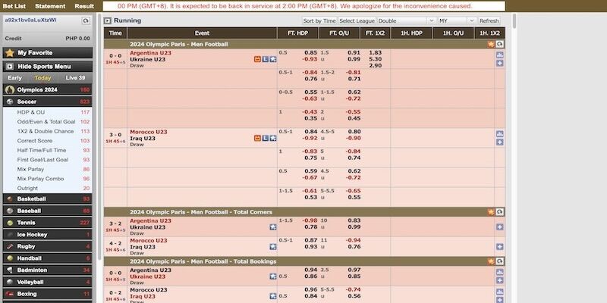Switch to the Live 39 tab

(75, 78)
